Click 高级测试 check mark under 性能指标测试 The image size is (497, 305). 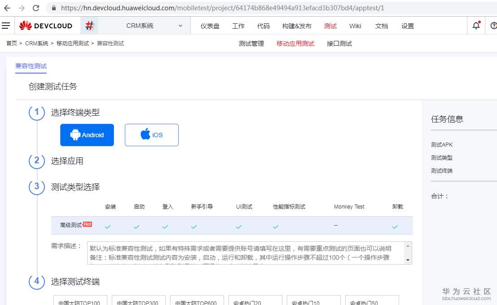click(276, 227)
